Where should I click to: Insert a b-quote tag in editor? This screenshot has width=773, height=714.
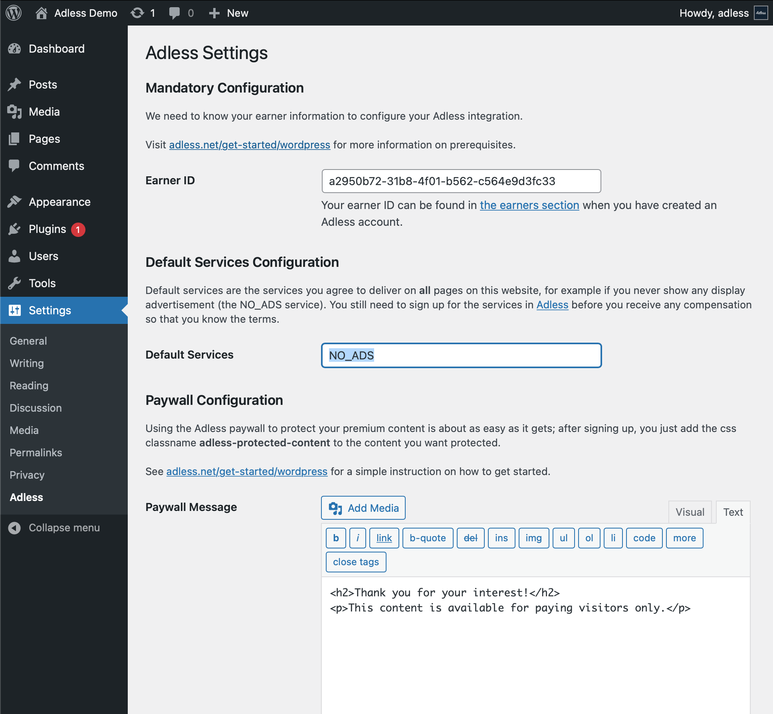pos(427,538)
